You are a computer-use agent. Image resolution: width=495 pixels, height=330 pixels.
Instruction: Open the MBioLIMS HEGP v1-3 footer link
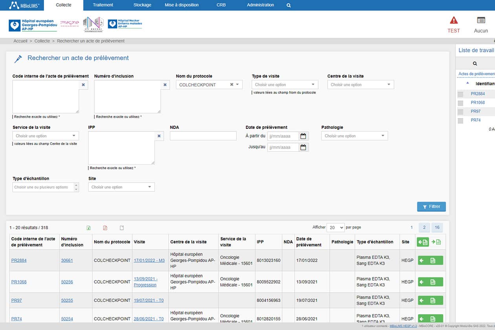(x=403, y=326)
